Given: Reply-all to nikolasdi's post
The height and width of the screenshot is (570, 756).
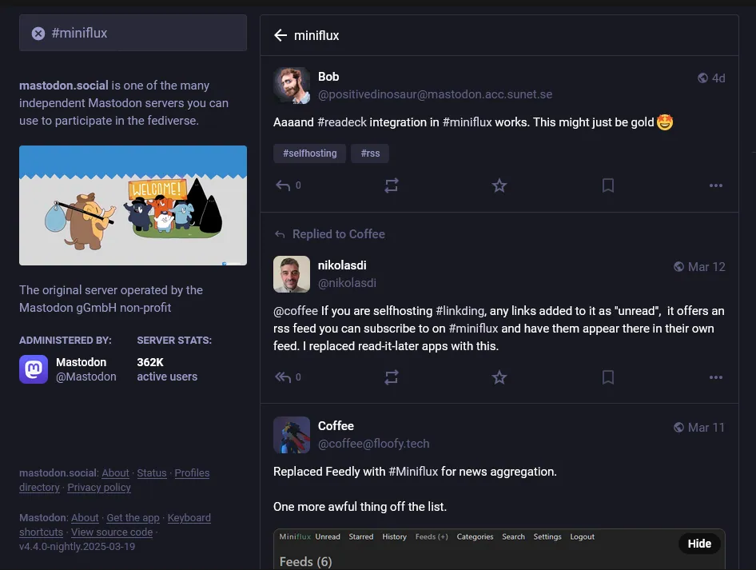Looking at the screenshot, I should (283, 377).
